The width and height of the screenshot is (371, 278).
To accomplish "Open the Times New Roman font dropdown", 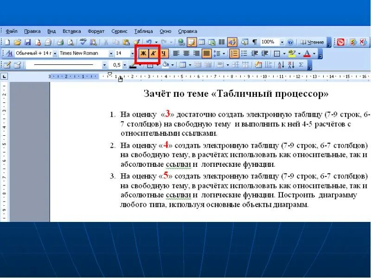I will [x=111, y=54].
